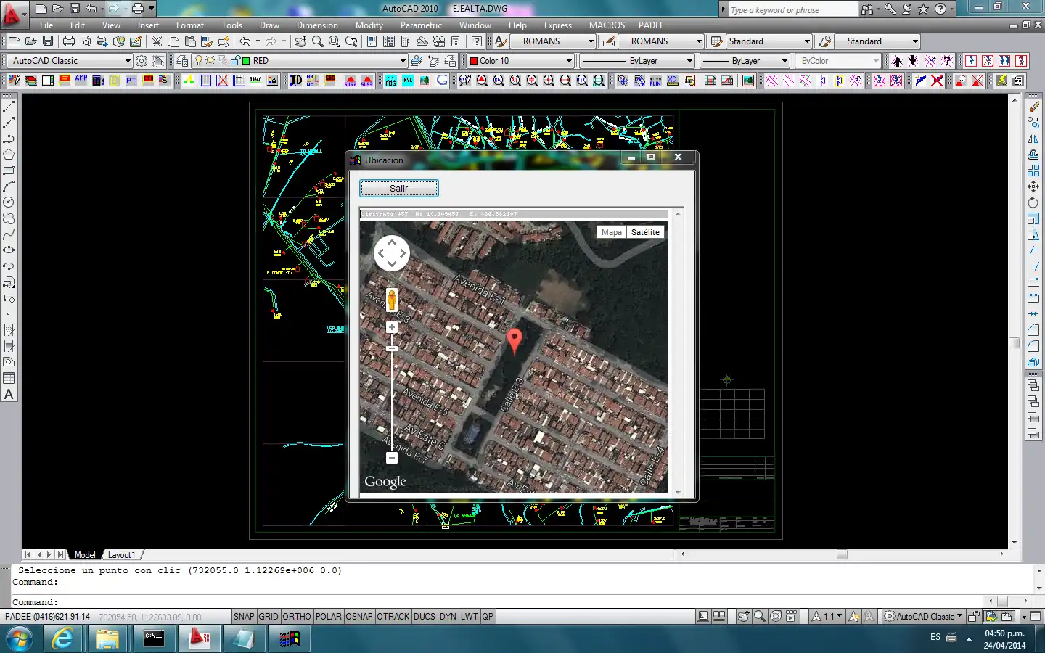Click the Text Style icon beside ROMANS
1045x653 pixels.
499,41
